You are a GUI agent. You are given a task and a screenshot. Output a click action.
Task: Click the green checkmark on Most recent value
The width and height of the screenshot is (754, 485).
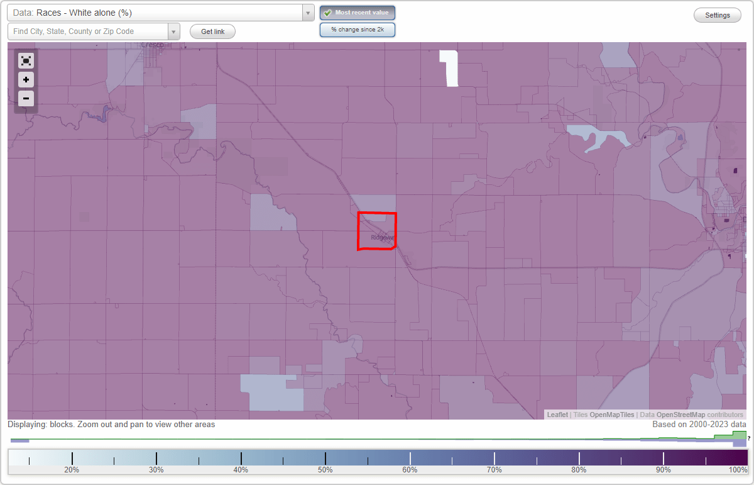(x=327, y=13)
